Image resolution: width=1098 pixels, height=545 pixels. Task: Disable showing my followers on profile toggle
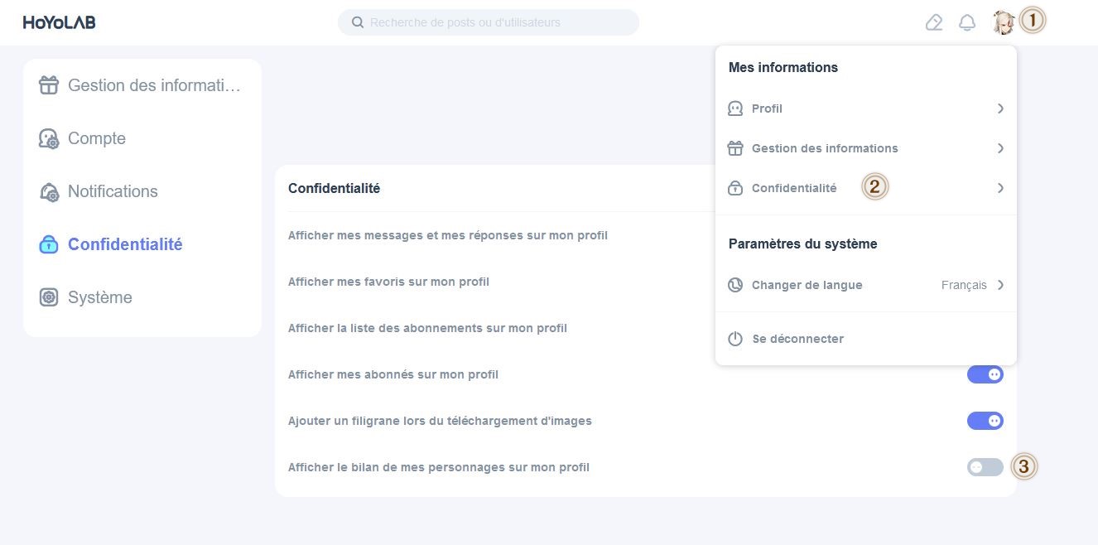pos(985,374)
